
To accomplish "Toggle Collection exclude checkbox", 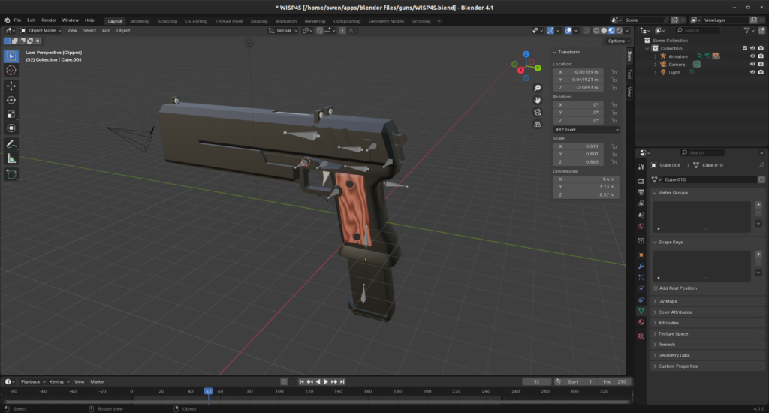I will pyautogui.click(x=744, y=48).
